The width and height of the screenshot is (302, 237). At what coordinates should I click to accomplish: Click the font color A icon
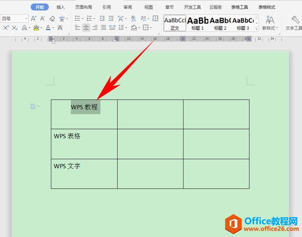click(x=48, y=28)
